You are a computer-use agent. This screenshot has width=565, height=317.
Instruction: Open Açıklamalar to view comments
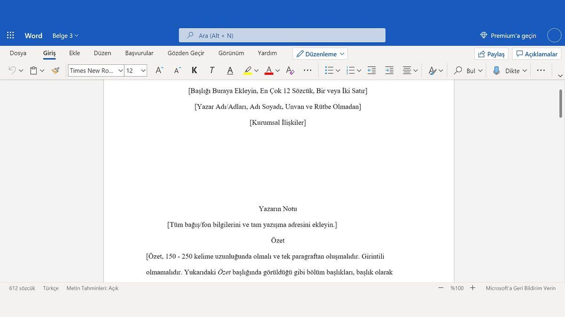tap(536, 54)
